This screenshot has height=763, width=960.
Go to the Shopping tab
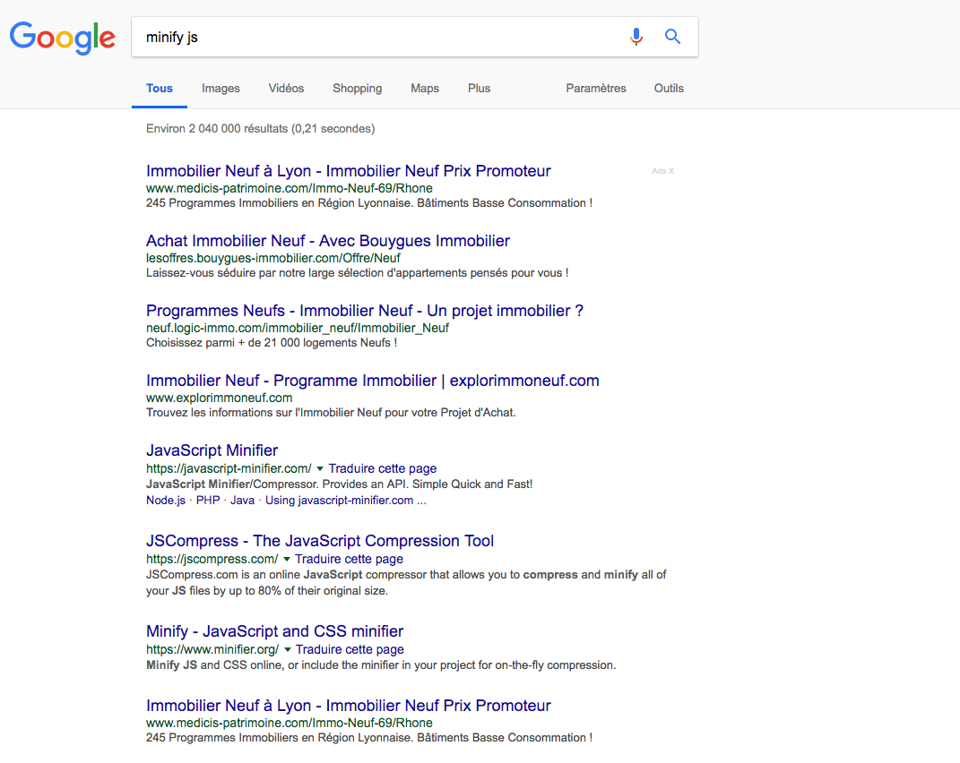[357, 88]
